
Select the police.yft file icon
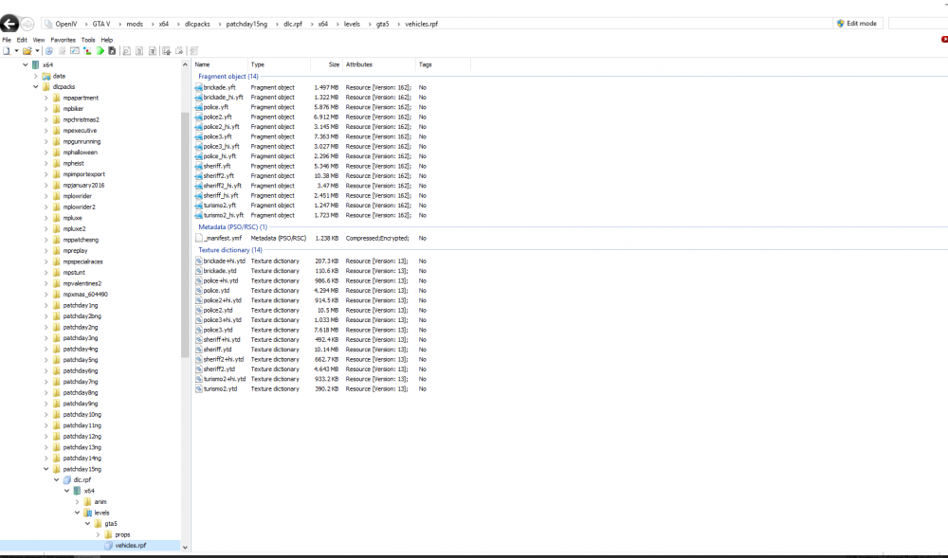[x=198, y=107]
